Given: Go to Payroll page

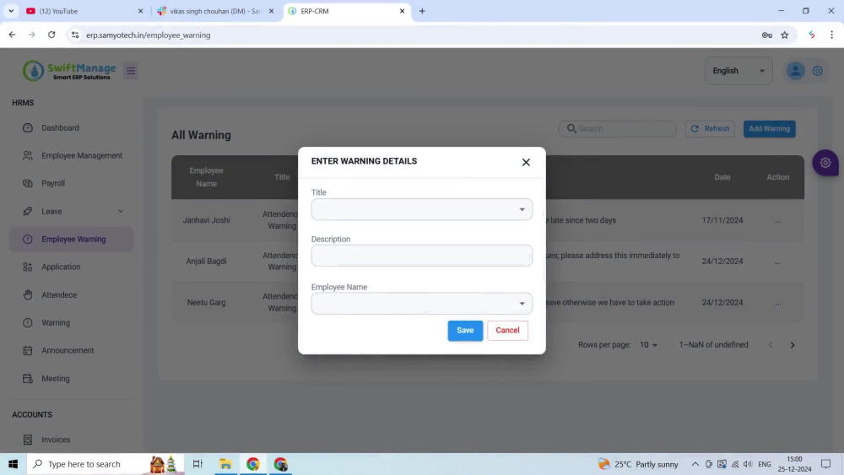Looking at the screenshot, I should (x=53, y=183).
